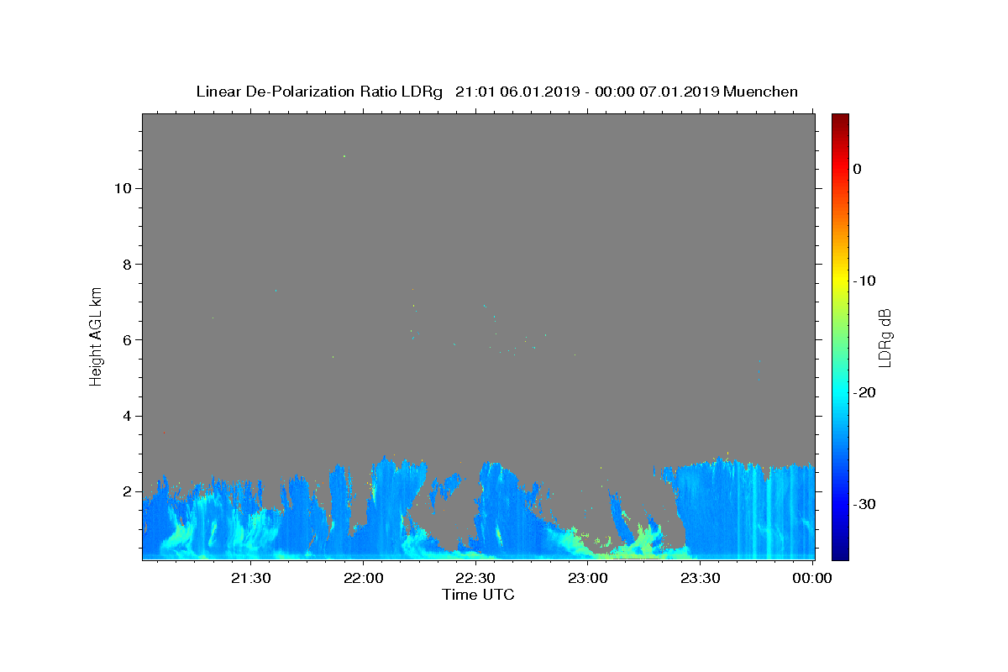Click the colorbar value -10
Image resolution: width=1008 pixels, height=672 pixels.
click(865, 281)
